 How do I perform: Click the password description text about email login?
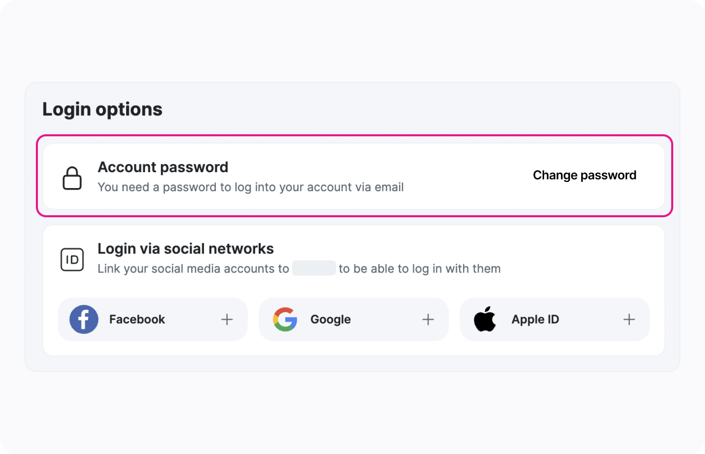click(x=251, y=187)
